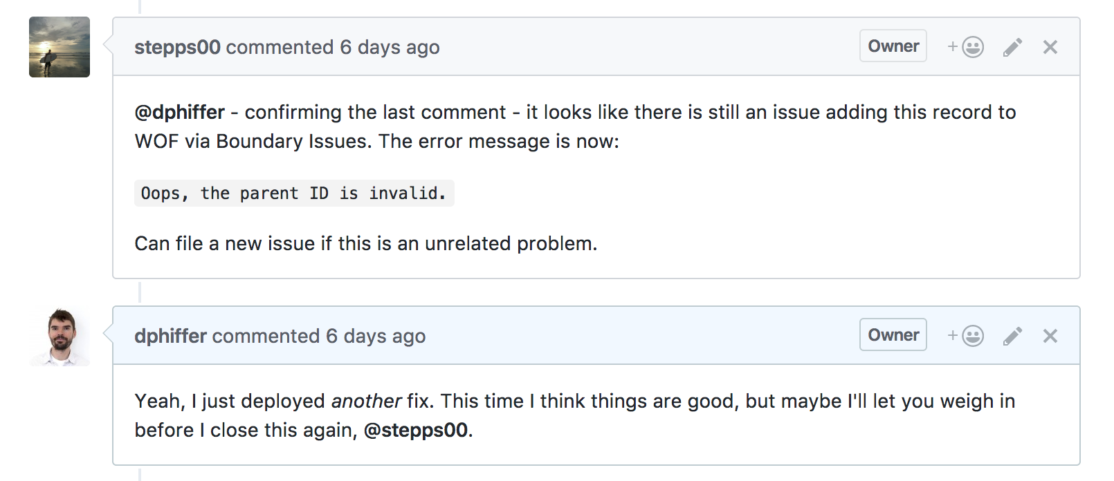Edit dphiffer's comment with pencil icon
The width and height of the screenshot is (1114, 481).
click(x=1012, y=336)
